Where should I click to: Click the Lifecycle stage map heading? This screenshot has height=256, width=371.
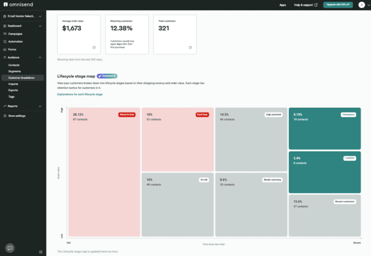pyautogui.click(x=76, y=76)
